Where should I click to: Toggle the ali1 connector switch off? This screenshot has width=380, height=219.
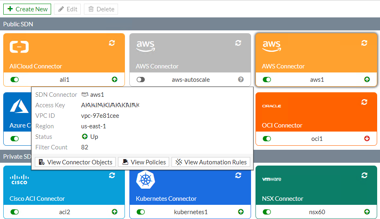click(15, 80)
